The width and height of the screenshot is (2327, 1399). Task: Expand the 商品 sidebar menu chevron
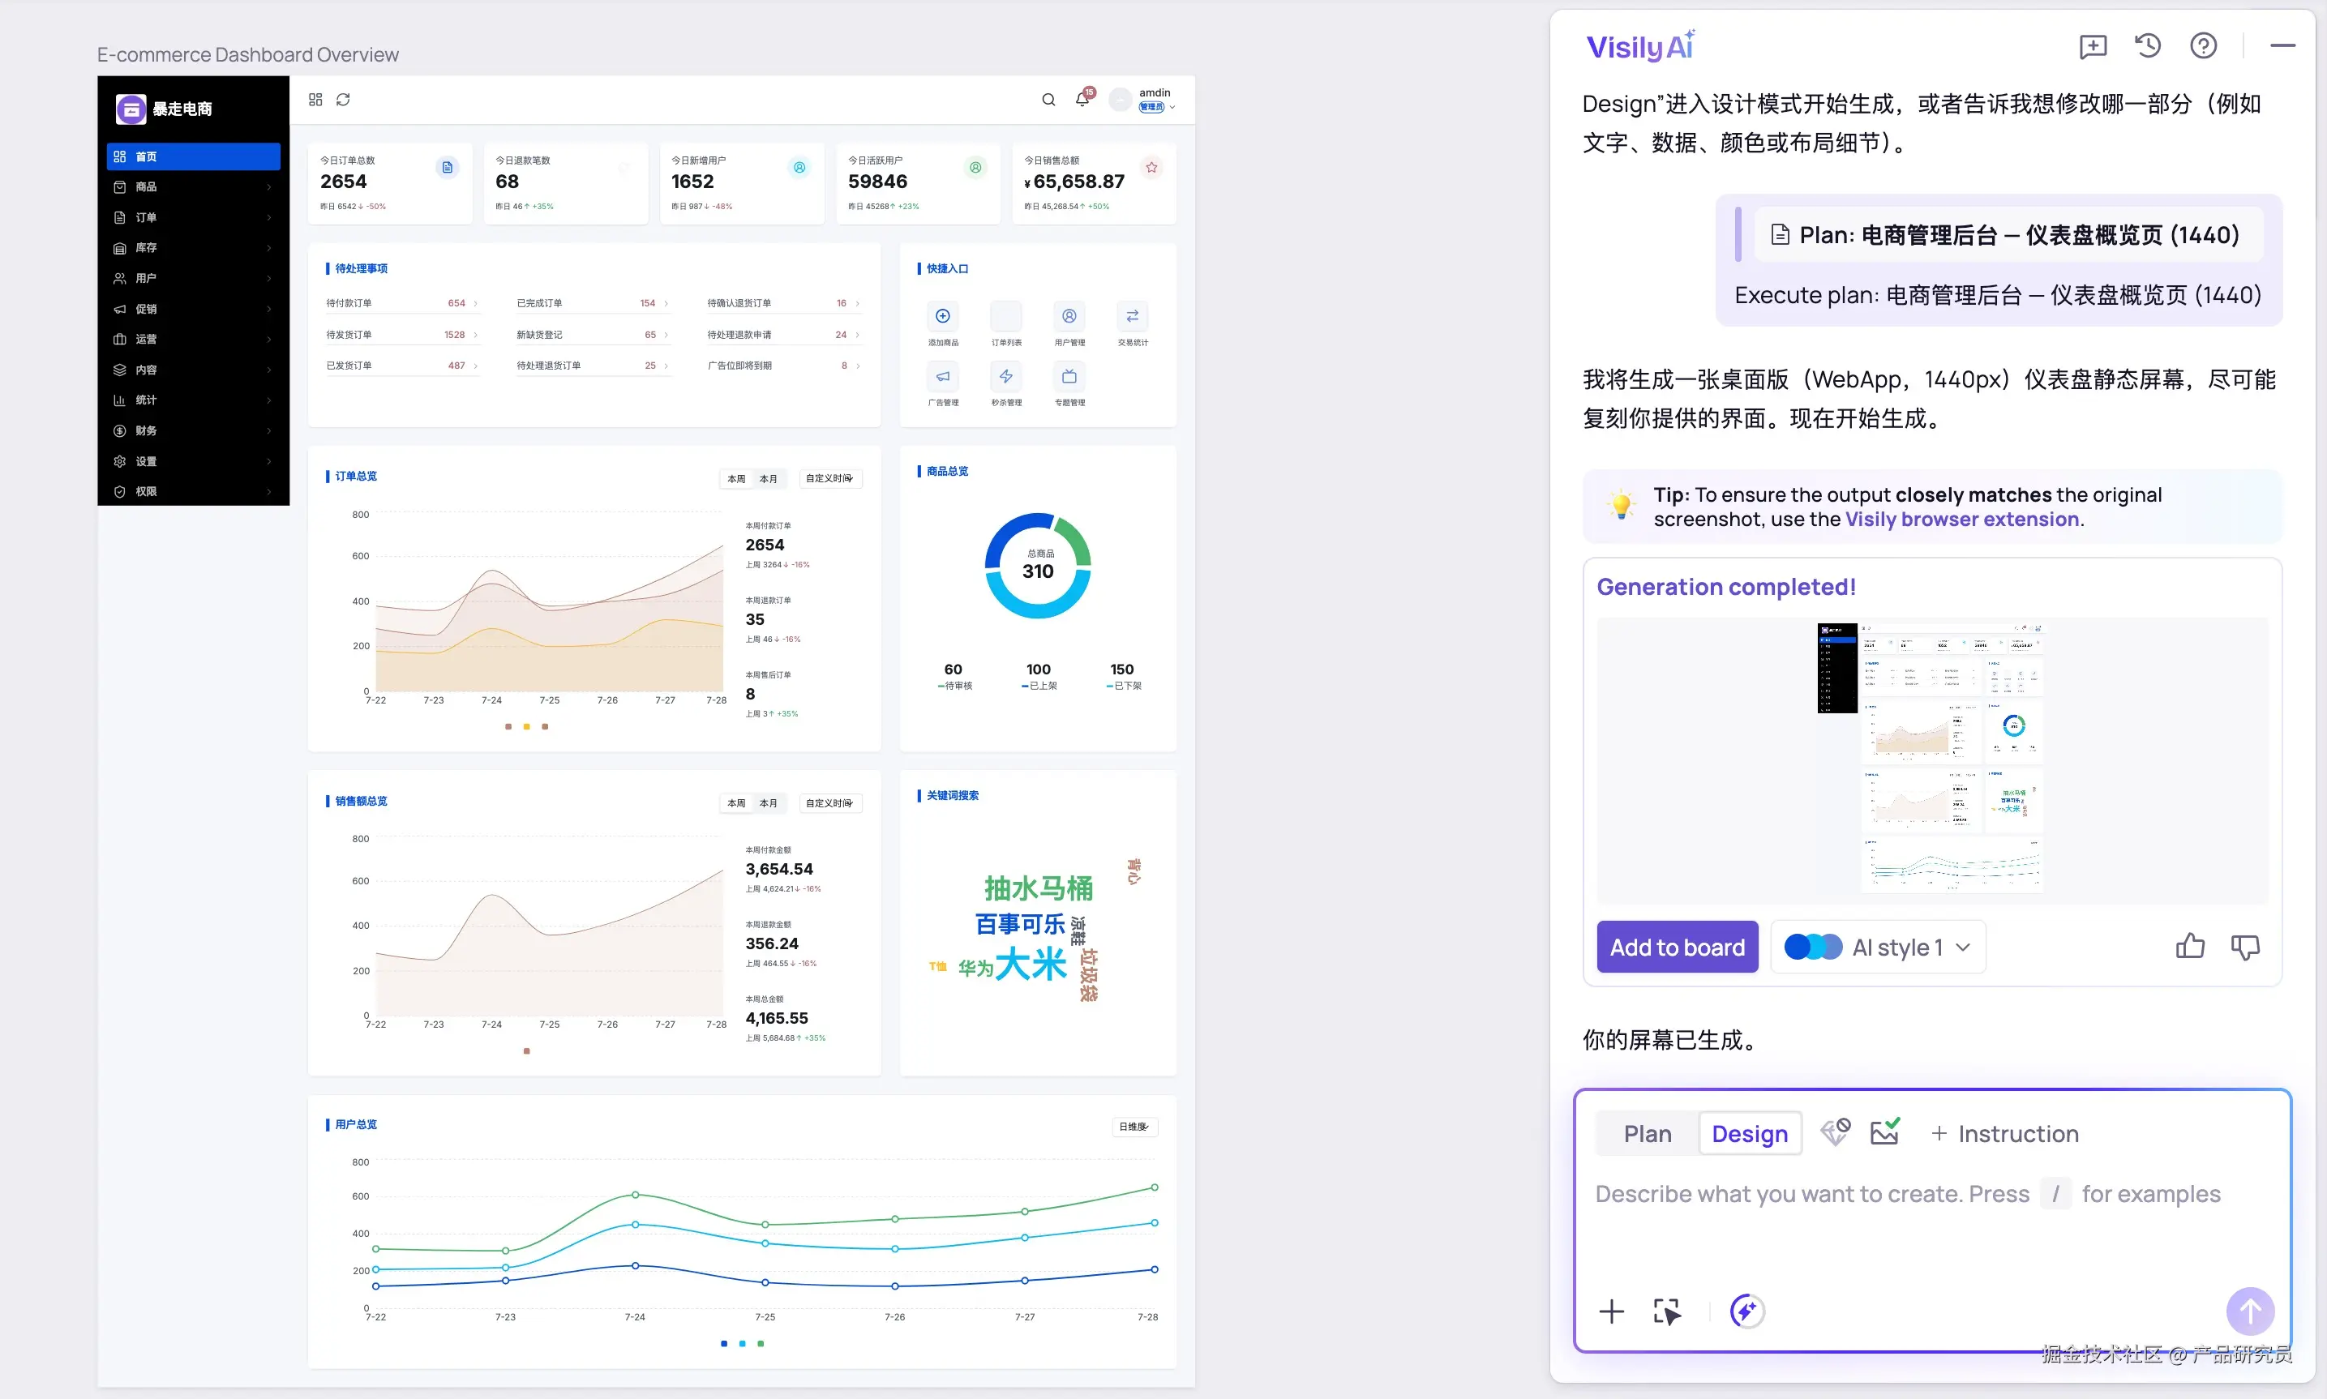point(268,186)
